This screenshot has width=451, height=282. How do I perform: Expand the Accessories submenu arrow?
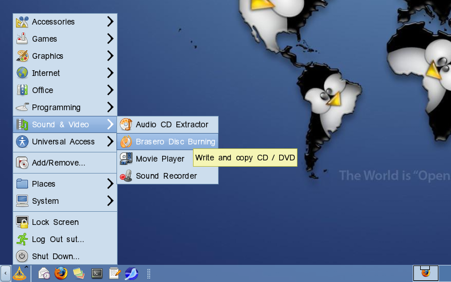(110, 22)
